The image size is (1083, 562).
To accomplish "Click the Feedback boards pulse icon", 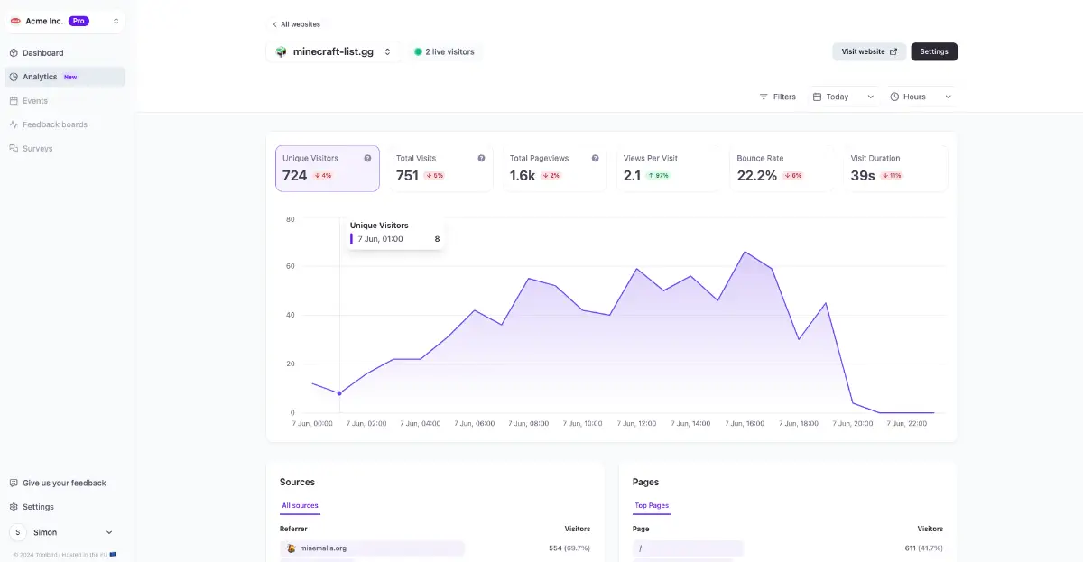I will [14, 124].
